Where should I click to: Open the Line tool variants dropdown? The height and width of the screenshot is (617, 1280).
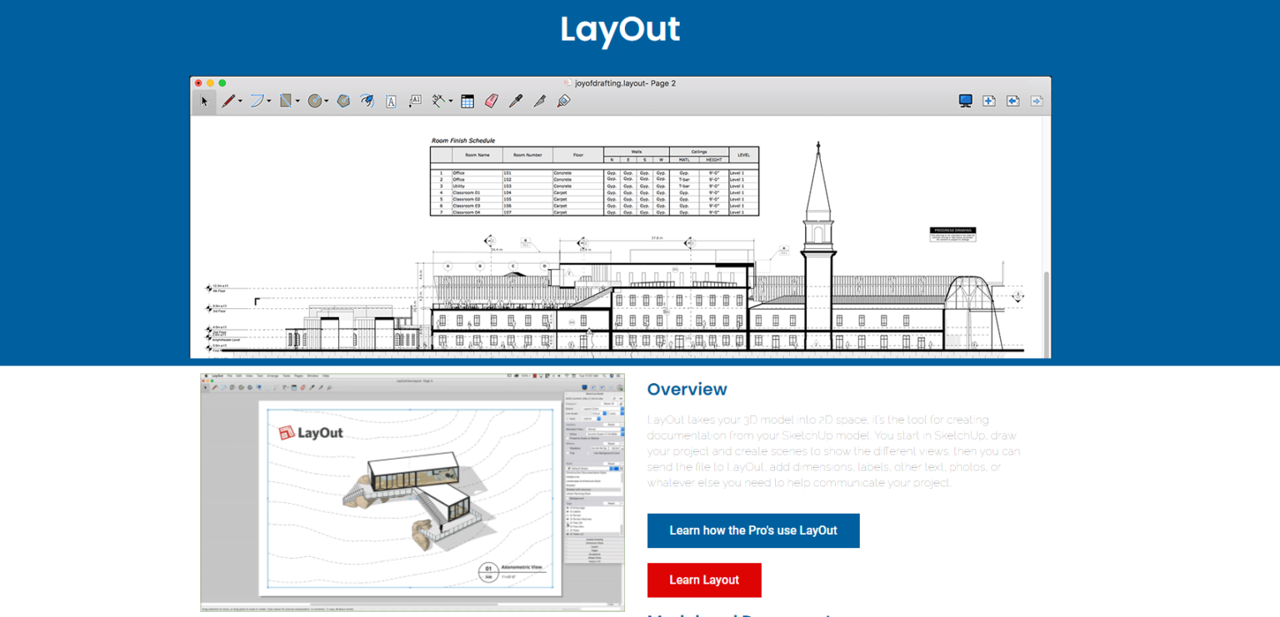(x=240, y=101)
